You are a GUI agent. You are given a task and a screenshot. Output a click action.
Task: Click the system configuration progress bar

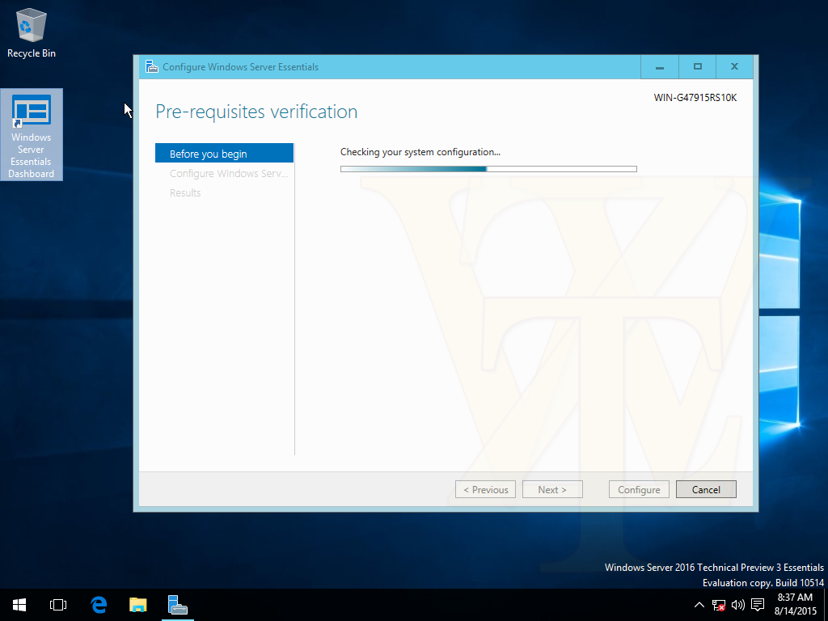pyautogui.click(x=488, y=169)
